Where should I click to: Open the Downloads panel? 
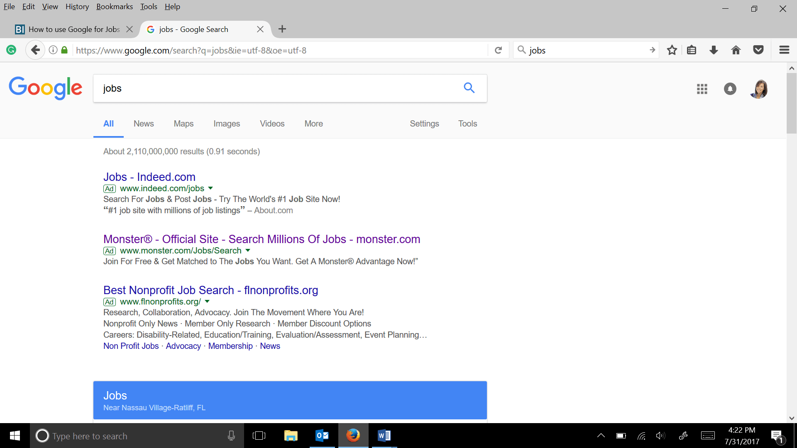[x=714, y=50]
